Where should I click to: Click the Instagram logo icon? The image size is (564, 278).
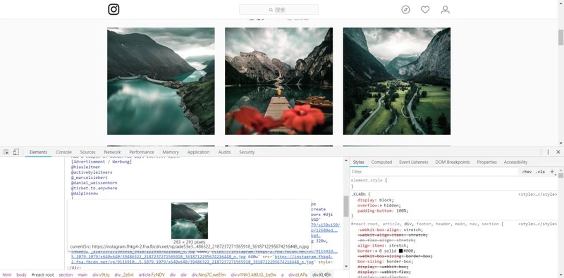click(114, 9)
